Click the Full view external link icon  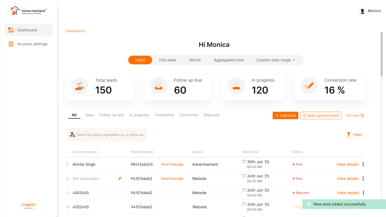362,115
